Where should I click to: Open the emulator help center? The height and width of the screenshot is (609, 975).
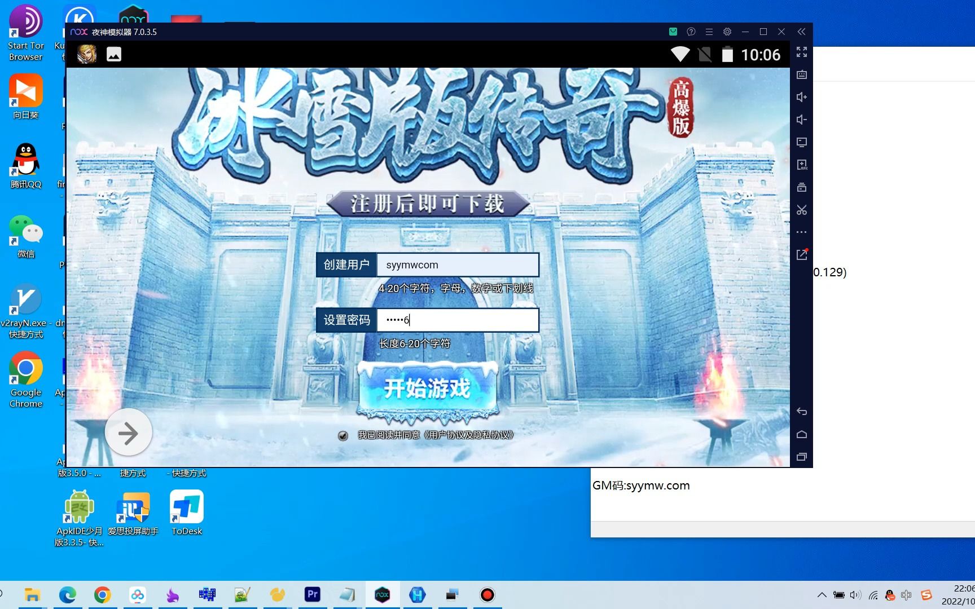(691, 32)
